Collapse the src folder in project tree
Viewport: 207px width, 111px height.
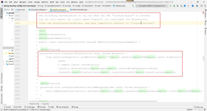[7, 16]
